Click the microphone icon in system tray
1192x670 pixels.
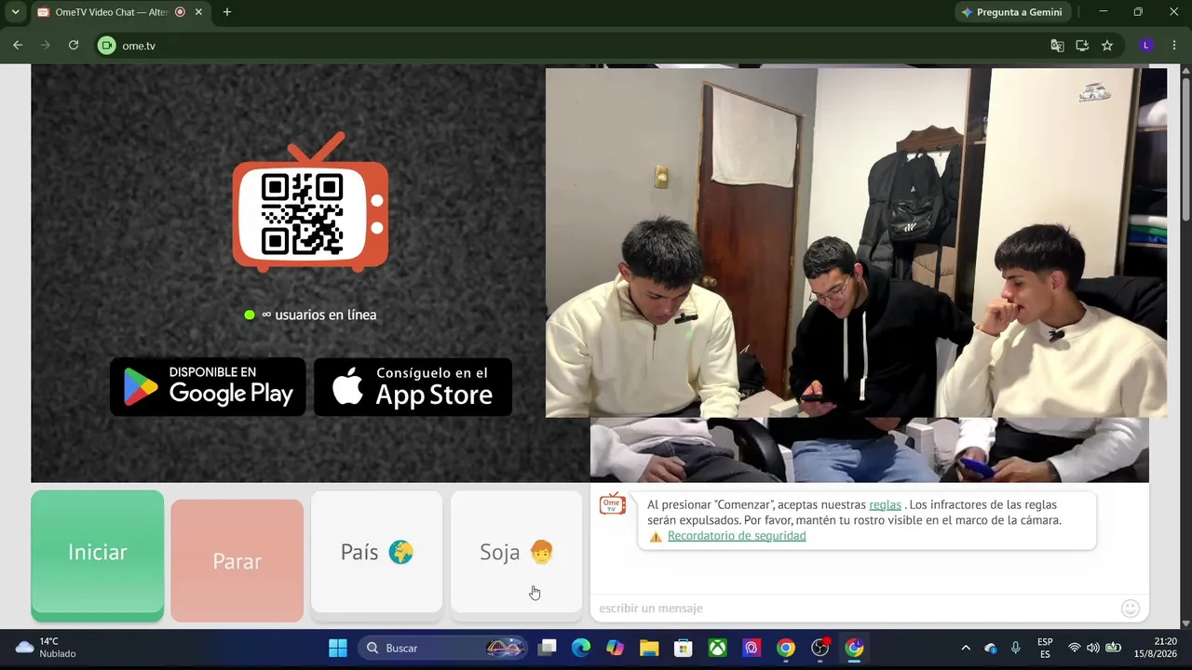(1016, 648)
